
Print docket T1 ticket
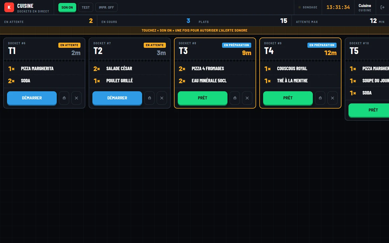64,98
